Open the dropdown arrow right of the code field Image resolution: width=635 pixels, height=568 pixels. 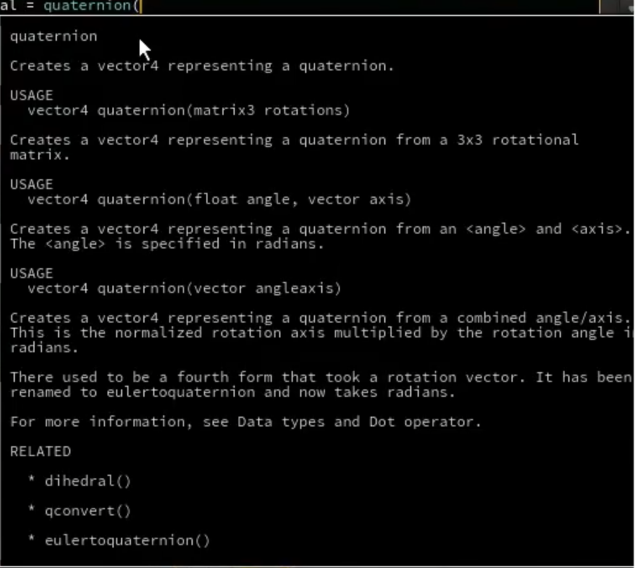629,6
